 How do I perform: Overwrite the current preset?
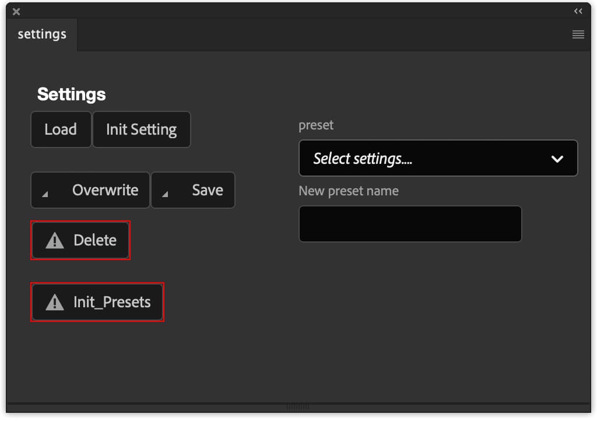point(105,190)
